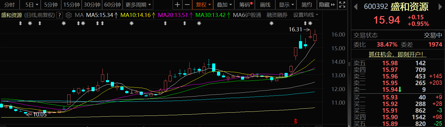Expand the 更多周期 period dropdown
Viewport: 445px width, 127px height.
click(x=138, y=5)
